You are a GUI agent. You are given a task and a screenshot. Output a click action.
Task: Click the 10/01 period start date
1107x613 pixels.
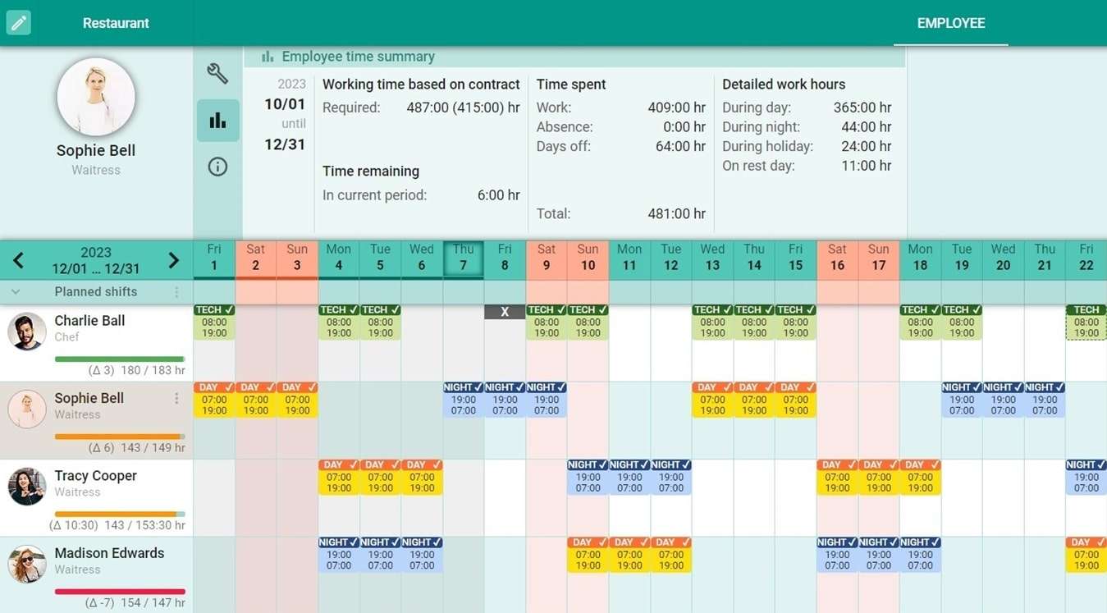[x=285, y=104]
